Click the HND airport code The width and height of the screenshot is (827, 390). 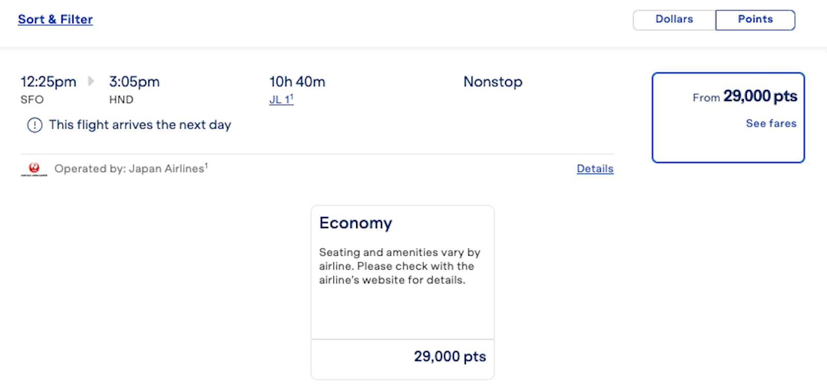click(x=121, y=100)
